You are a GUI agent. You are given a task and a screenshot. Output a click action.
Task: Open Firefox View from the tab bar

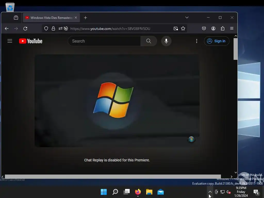tap(16, 18)
